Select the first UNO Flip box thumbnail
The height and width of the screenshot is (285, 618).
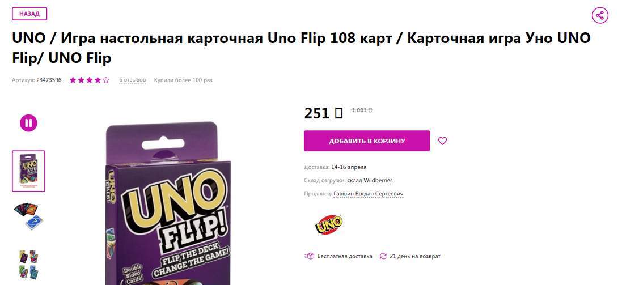[28, 171]
